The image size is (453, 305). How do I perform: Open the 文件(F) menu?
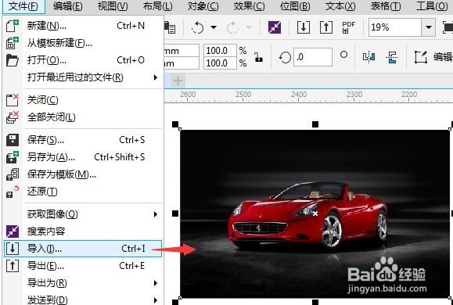[x=23, y=6]
